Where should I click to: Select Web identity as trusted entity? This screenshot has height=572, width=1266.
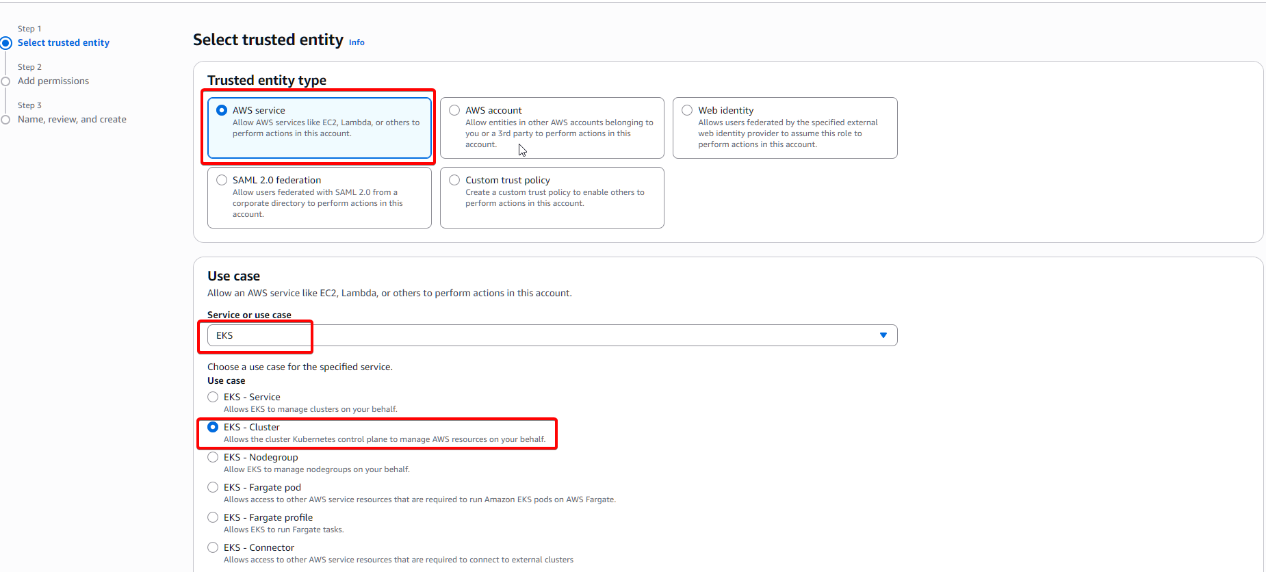tap(687, 110)
